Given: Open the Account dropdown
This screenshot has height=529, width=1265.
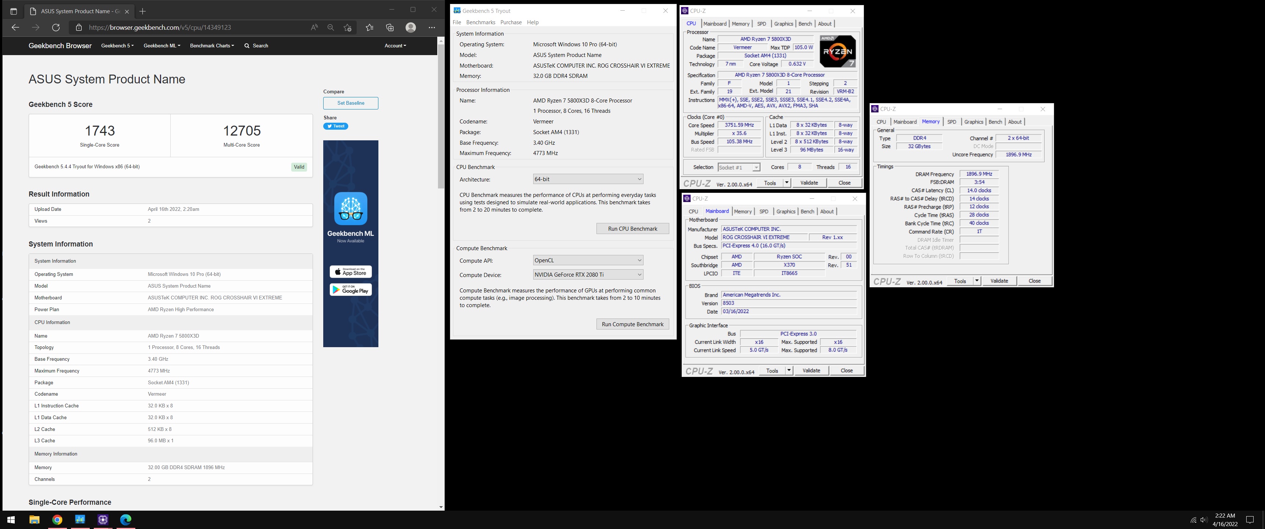Looking at the screenshot, I should click(x=395, y=46).
